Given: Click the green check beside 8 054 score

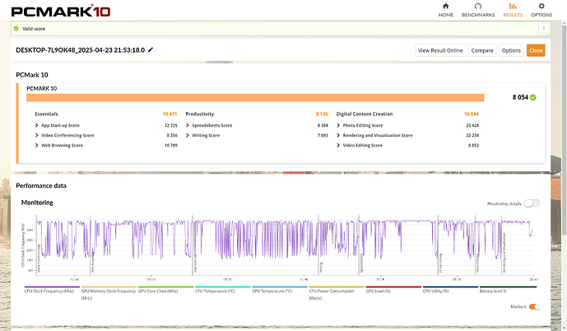Looking at the screenshot, I should click(533, 97).
